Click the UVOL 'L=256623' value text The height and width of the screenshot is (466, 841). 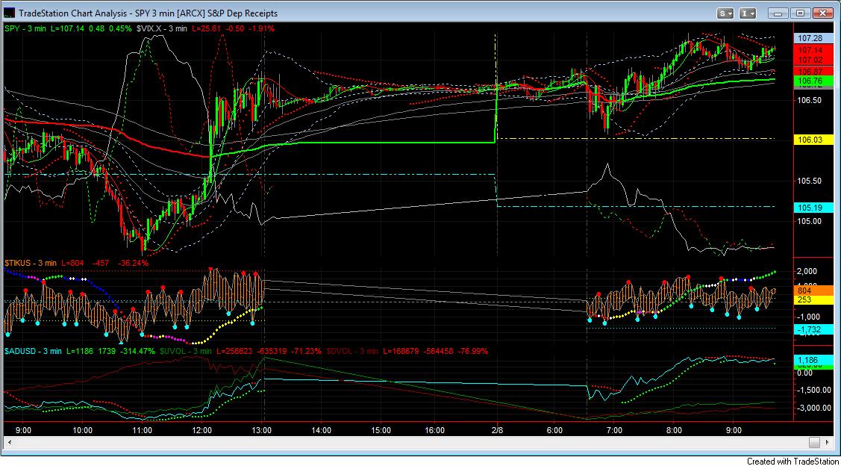tap(234, 351)
